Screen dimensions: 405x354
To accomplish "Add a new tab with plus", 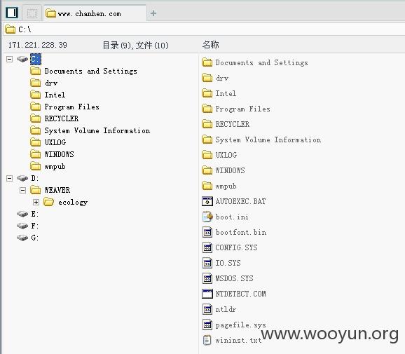I will pyautogui.click(x=153, y=13).
